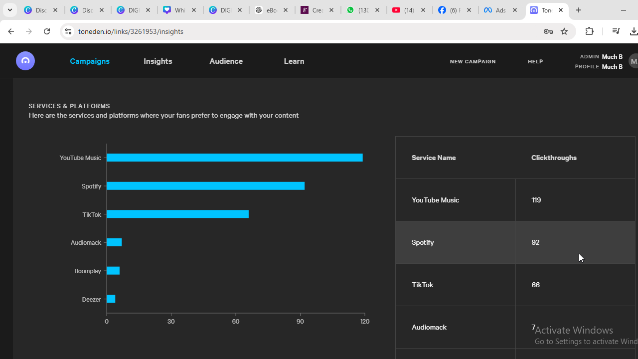Open the saved password key icon
This screenshot has width=638, height=359.
coord(548,31)
